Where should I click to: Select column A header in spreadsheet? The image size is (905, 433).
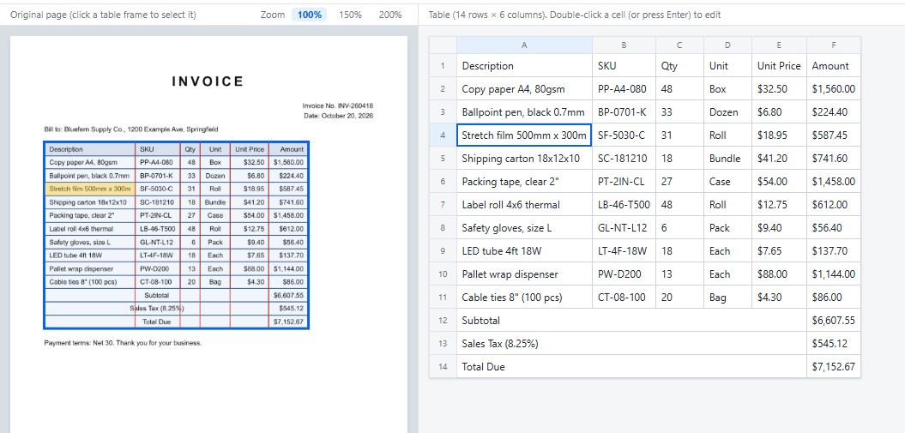click(524, 45)
